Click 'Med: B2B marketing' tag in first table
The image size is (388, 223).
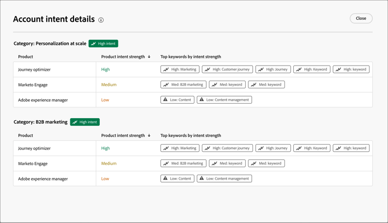[x=183, y=85]
